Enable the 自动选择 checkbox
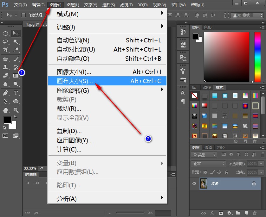 23,15
